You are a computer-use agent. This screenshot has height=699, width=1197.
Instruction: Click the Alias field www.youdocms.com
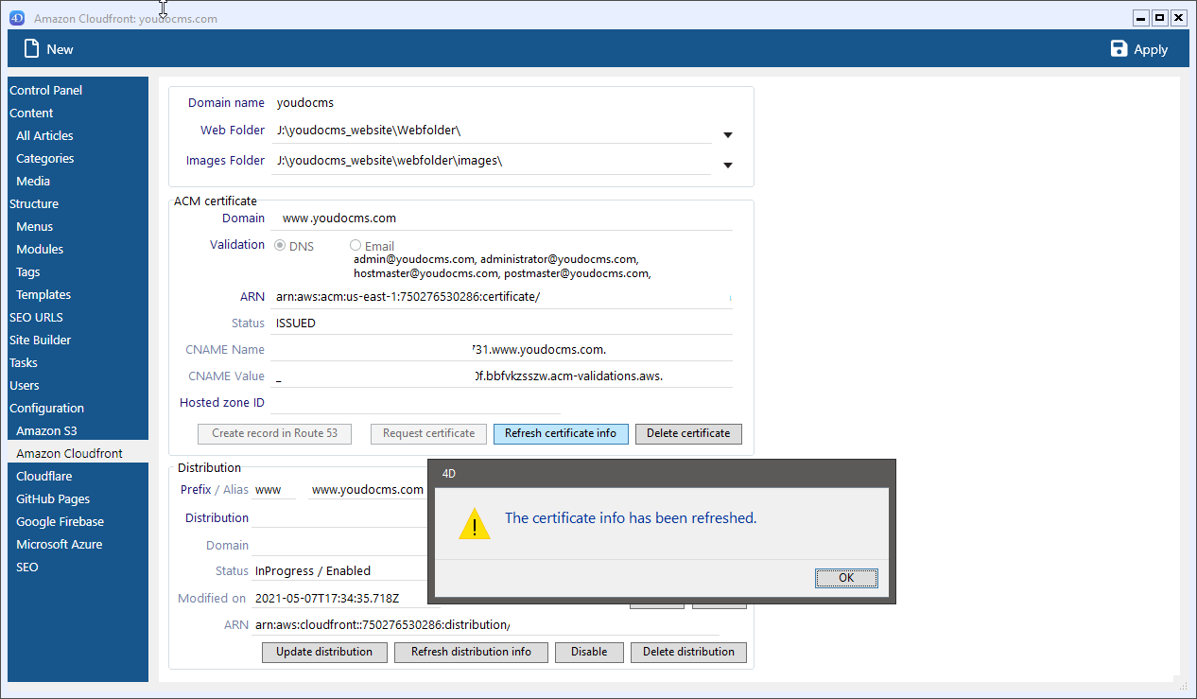(x=368, y=490)
